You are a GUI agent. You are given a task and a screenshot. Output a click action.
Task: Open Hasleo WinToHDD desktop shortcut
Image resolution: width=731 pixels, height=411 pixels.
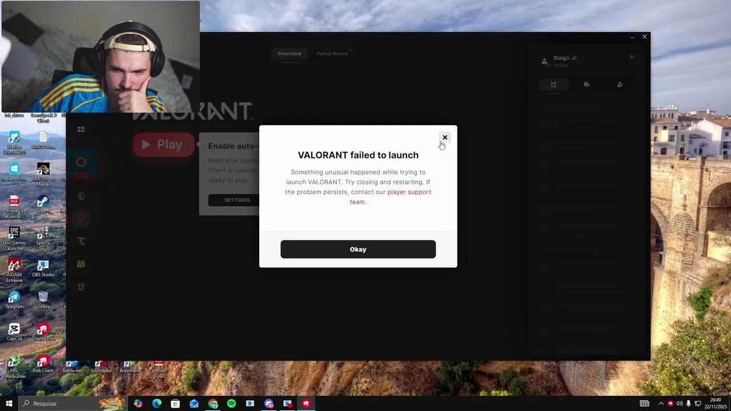tap(14, 143)
